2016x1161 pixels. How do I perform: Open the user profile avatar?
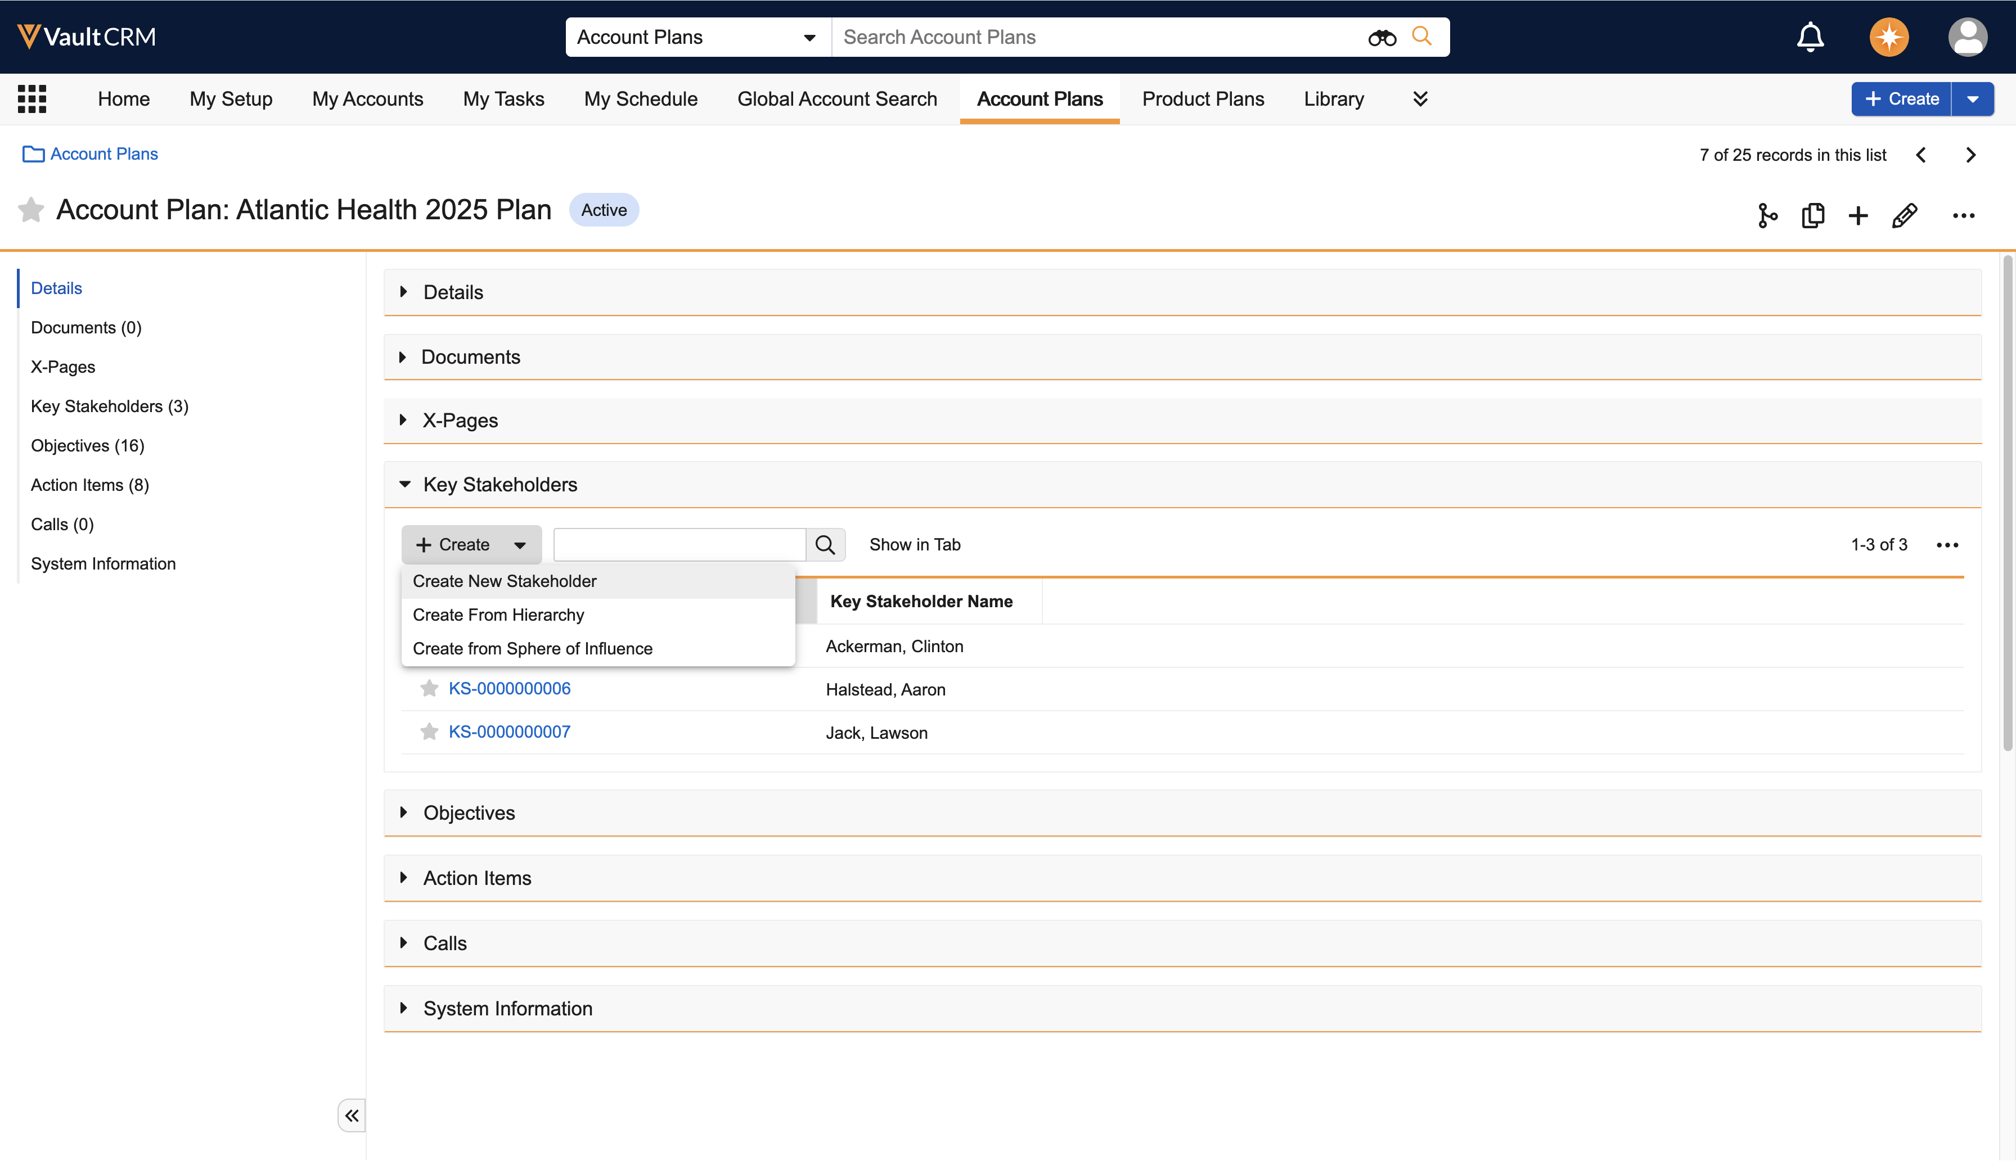tap(1966, 38)
